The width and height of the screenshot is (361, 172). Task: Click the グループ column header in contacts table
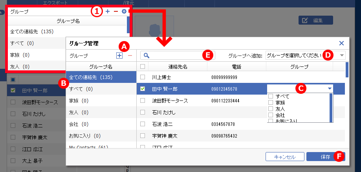tap(299, 66)
